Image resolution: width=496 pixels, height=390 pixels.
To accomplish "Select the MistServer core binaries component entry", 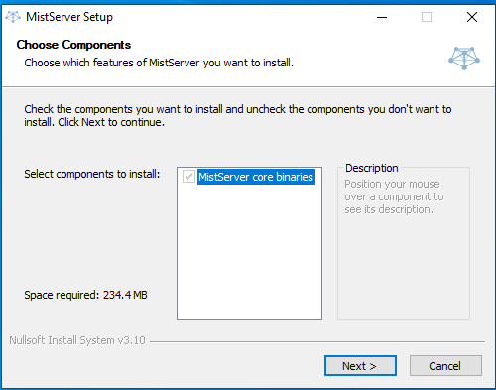I will pos(256,177).
